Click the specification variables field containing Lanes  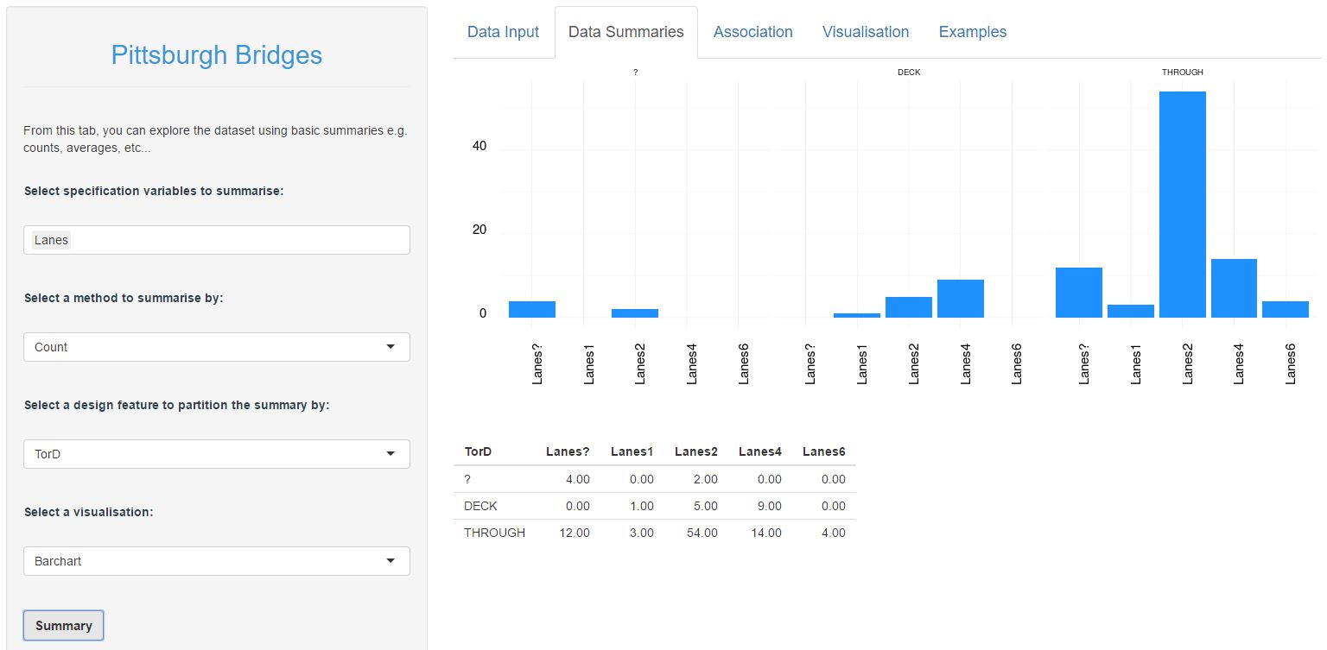point(216,240)
